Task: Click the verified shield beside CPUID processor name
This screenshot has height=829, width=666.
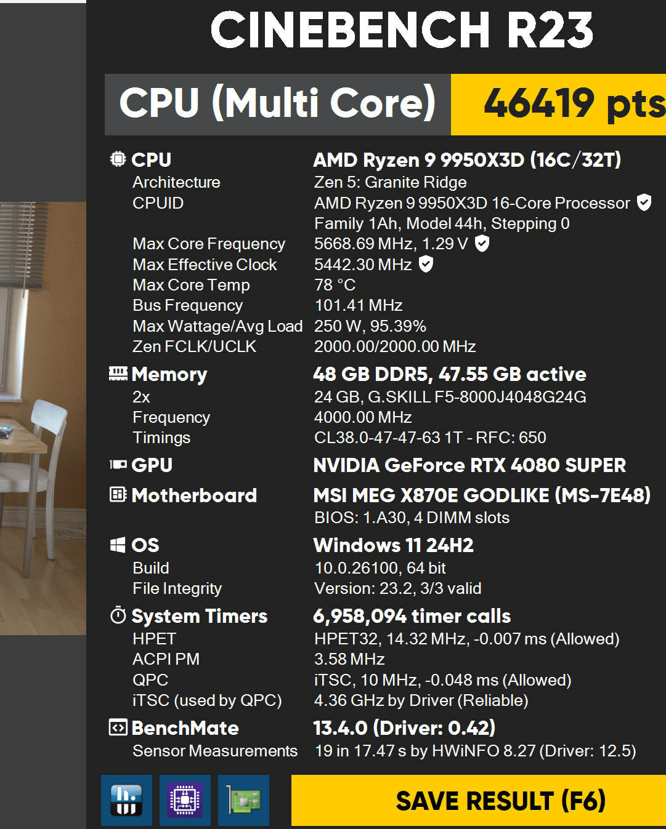Action: coord(644,202)
